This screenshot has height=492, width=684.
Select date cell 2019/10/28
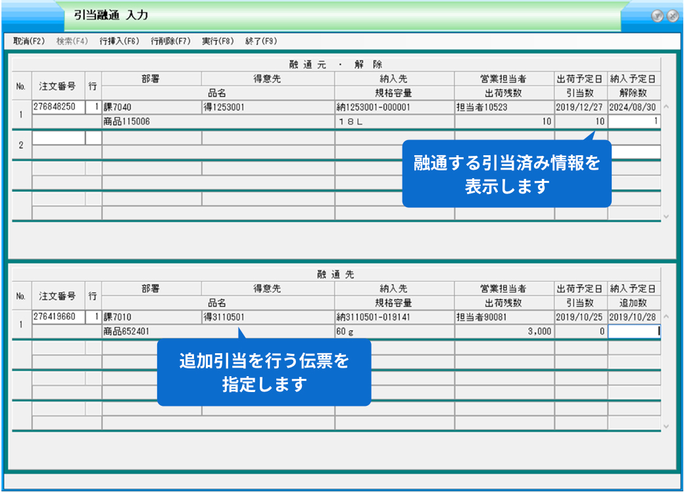[x=634, y=317]
